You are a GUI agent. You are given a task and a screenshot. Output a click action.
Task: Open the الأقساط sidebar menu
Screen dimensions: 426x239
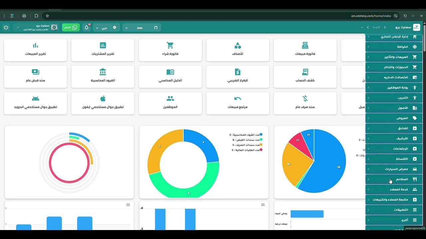coord(394,159)
